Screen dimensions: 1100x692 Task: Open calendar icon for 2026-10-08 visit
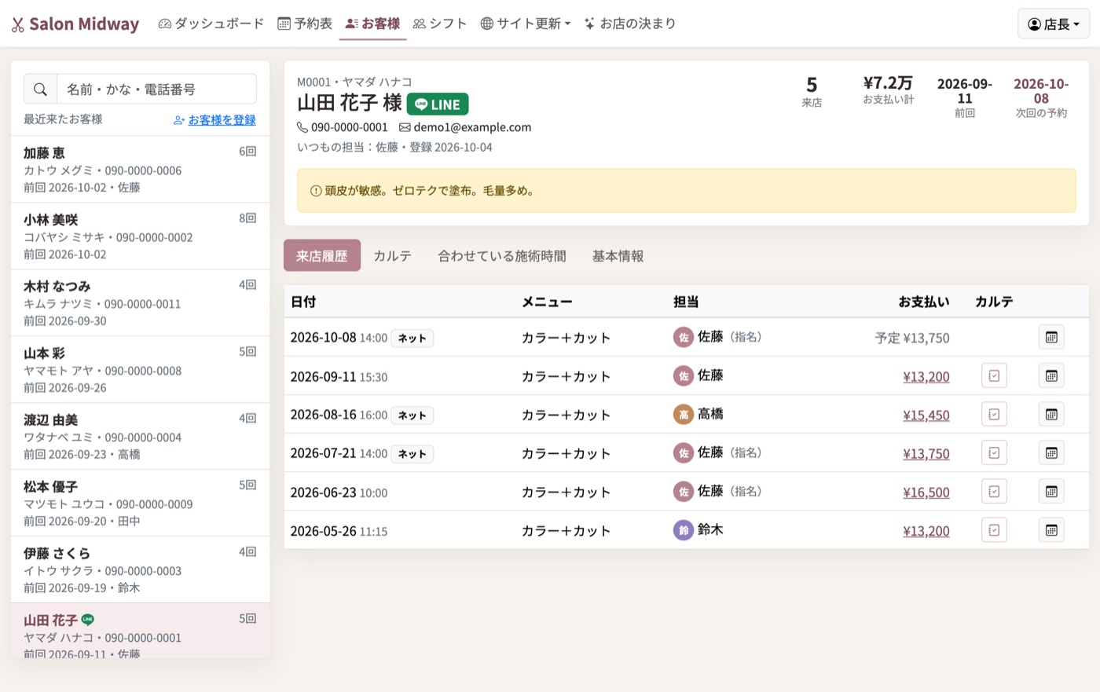1051,338
